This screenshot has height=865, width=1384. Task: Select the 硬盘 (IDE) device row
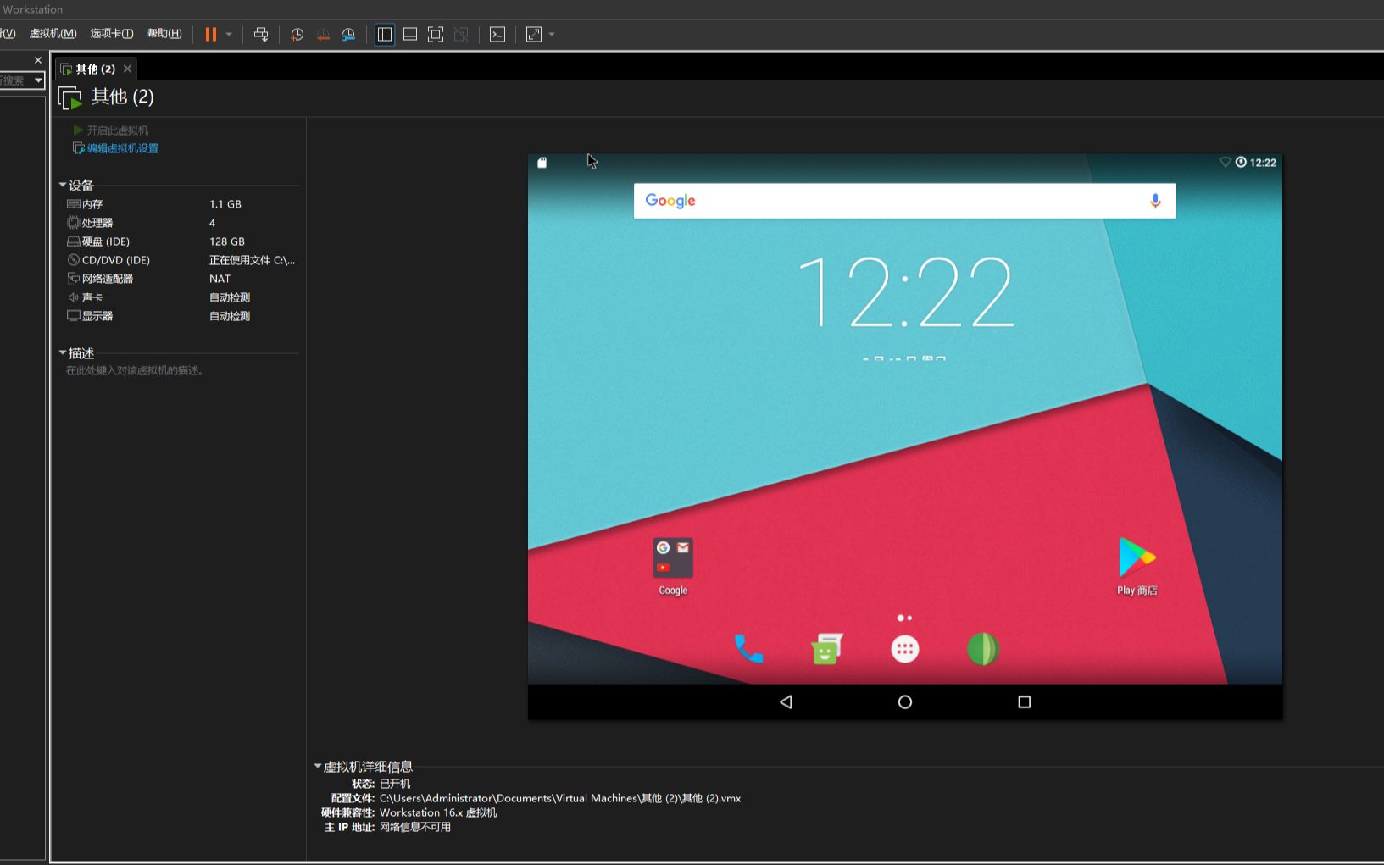[x=181, y=241]
